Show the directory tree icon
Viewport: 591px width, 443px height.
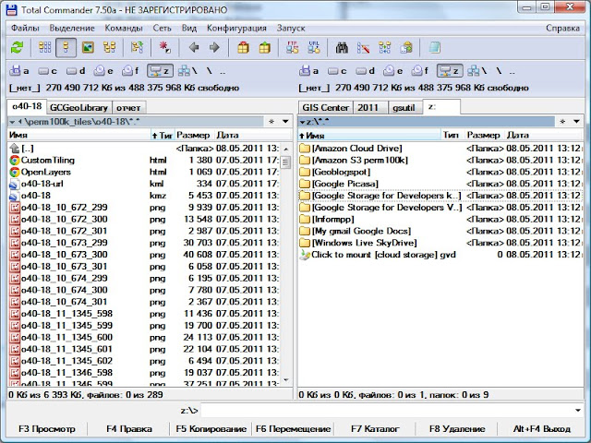110,48
